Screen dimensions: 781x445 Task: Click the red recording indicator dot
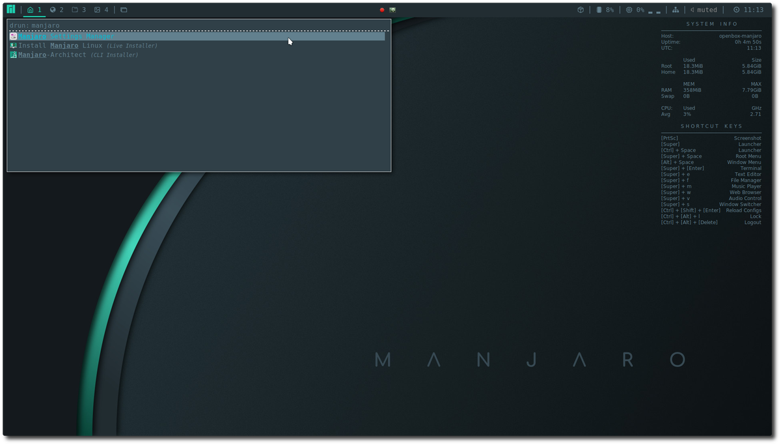coord(382,10)
